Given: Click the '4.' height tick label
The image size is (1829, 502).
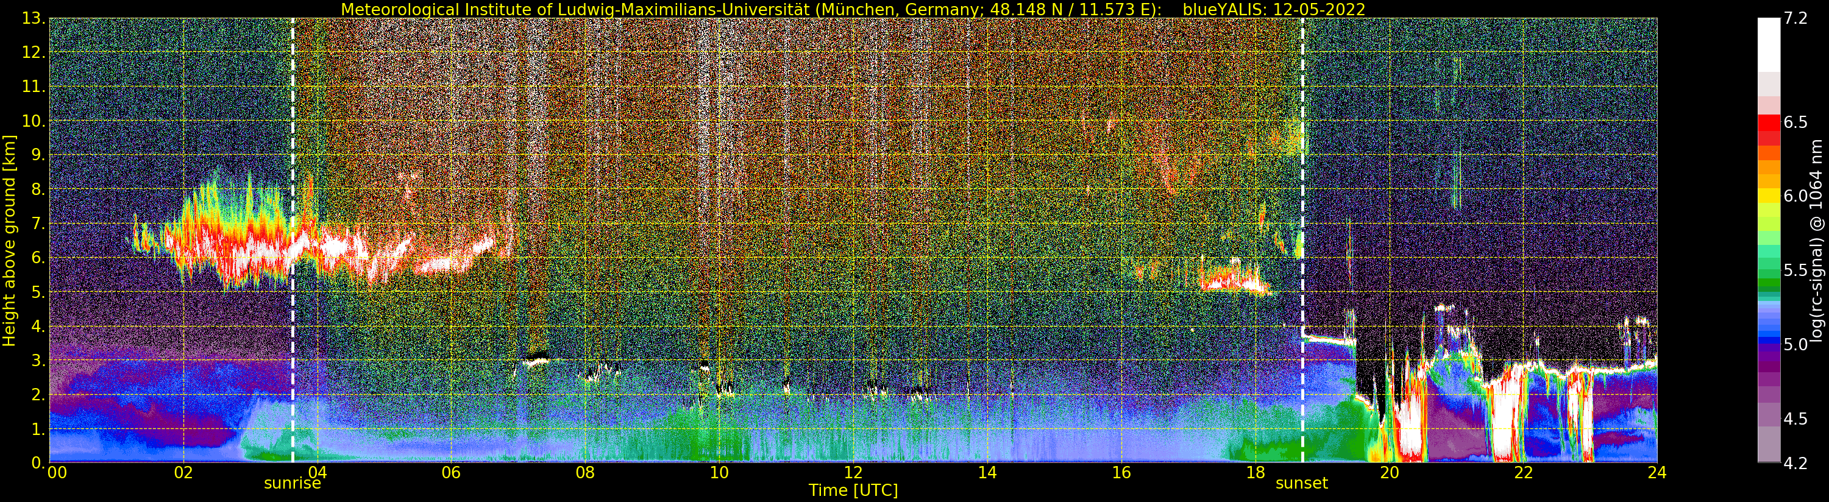Looking at the screenshot, I should pyautogui.click(x=38, y=327).
